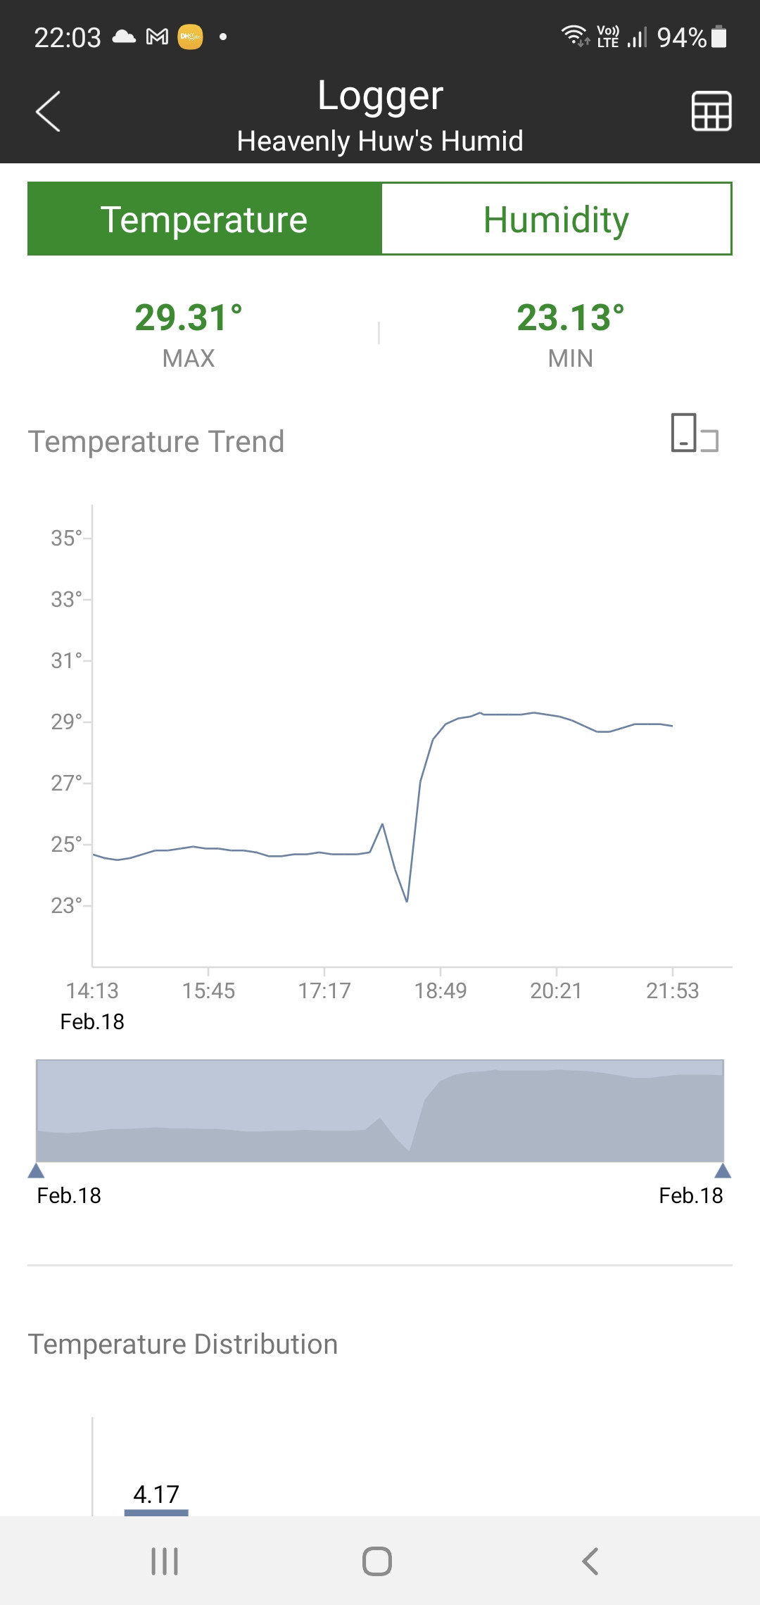This screenshot has width=760, height=1605.
Task: Open the data table view icon
Action: (x=711, y=111)
